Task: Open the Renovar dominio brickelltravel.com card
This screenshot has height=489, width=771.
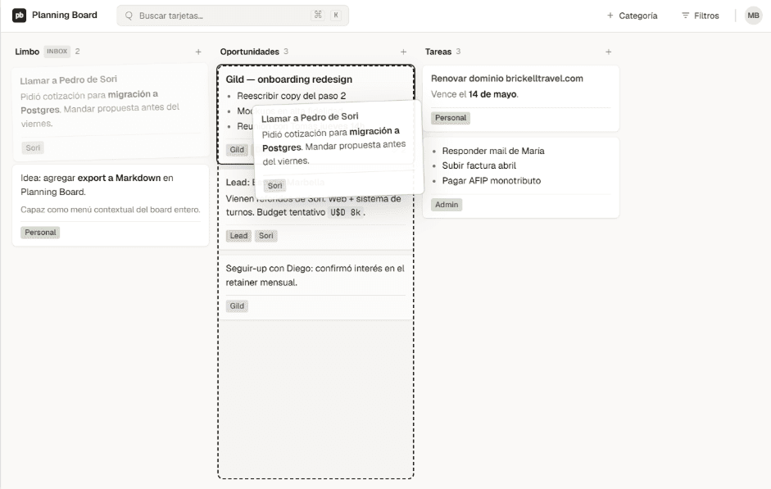Action: tap(521, 98)
